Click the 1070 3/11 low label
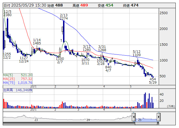Viewport: 179px width, 128px height. click(85, 61)
